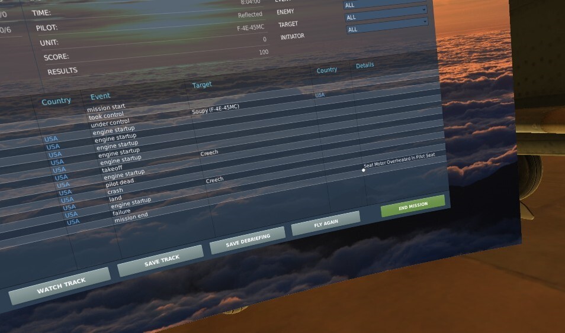Select the "failure" event entry
565x333 pixels.
point(121,213)
